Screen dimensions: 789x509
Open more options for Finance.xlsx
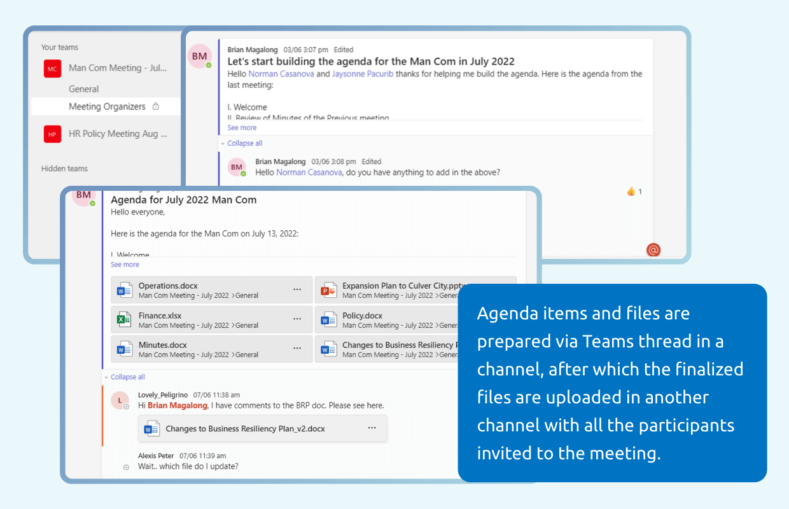click(297, 319)
